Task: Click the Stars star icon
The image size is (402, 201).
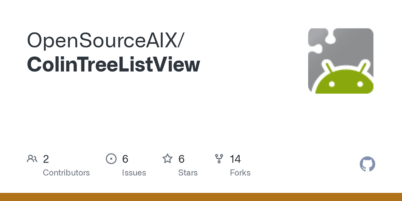Action: click(167, 159)
